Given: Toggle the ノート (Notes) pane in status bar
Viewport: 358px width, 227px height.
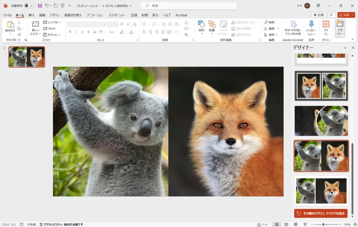Looking at the screenshot, I should coord(263,224).
